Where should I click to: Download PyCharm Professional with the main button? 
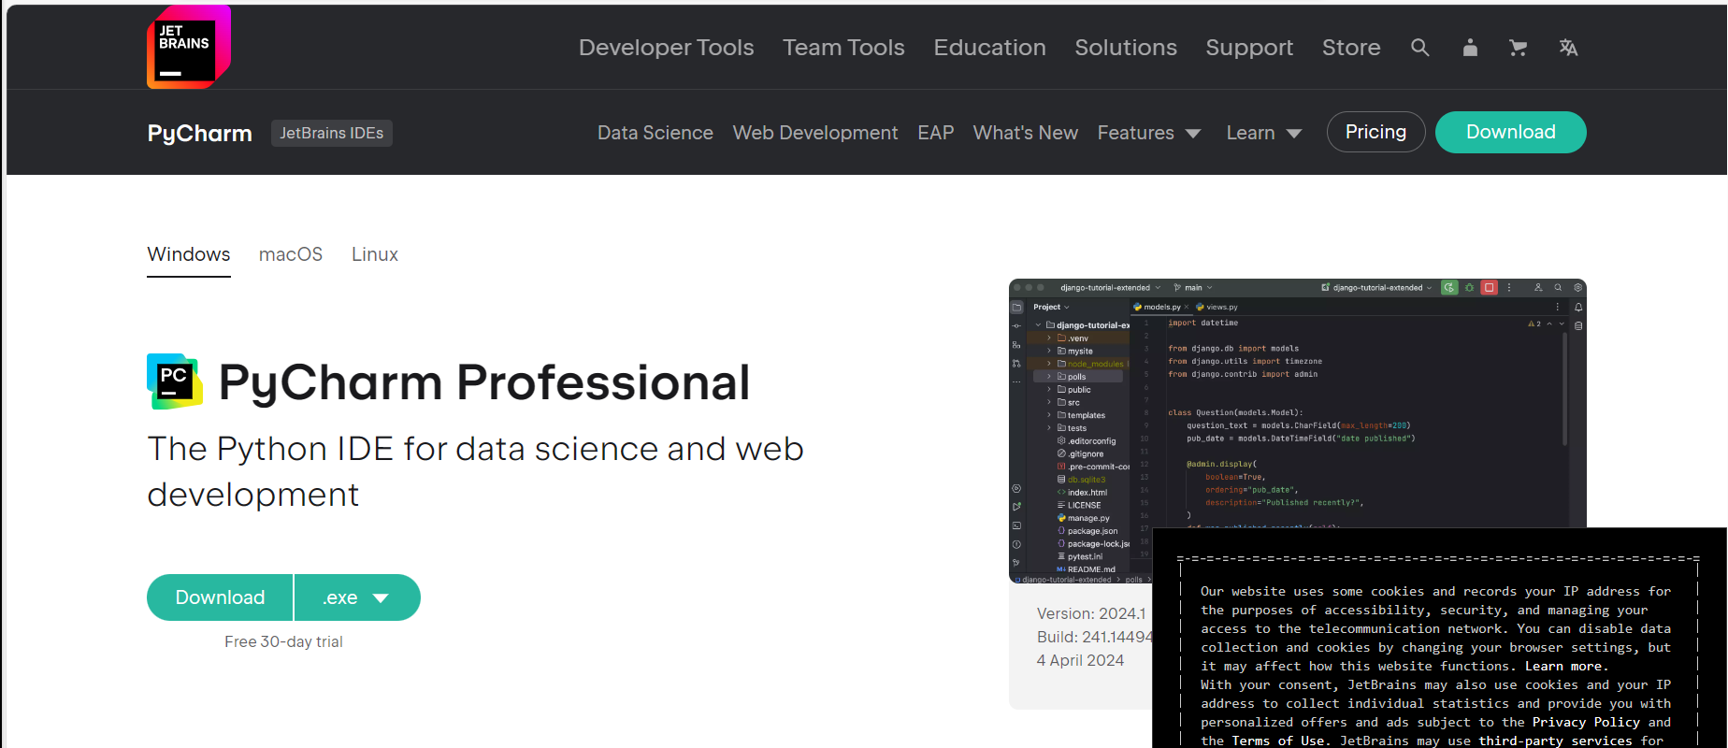point(220,597)
